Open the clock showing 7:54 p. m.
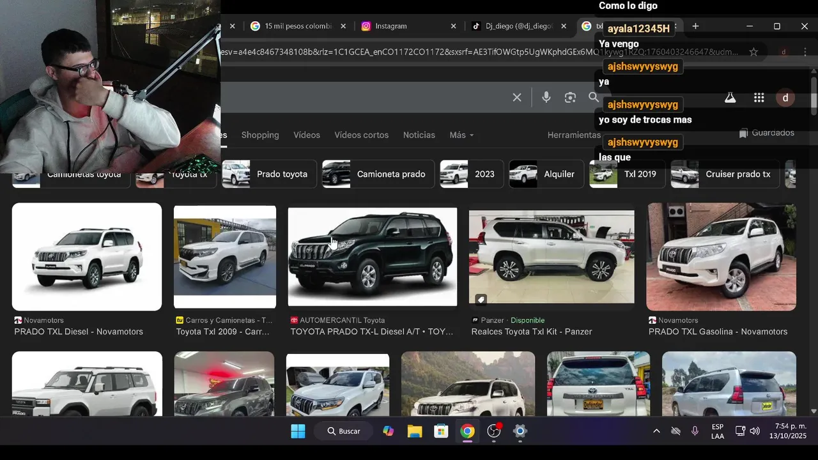 788,431
